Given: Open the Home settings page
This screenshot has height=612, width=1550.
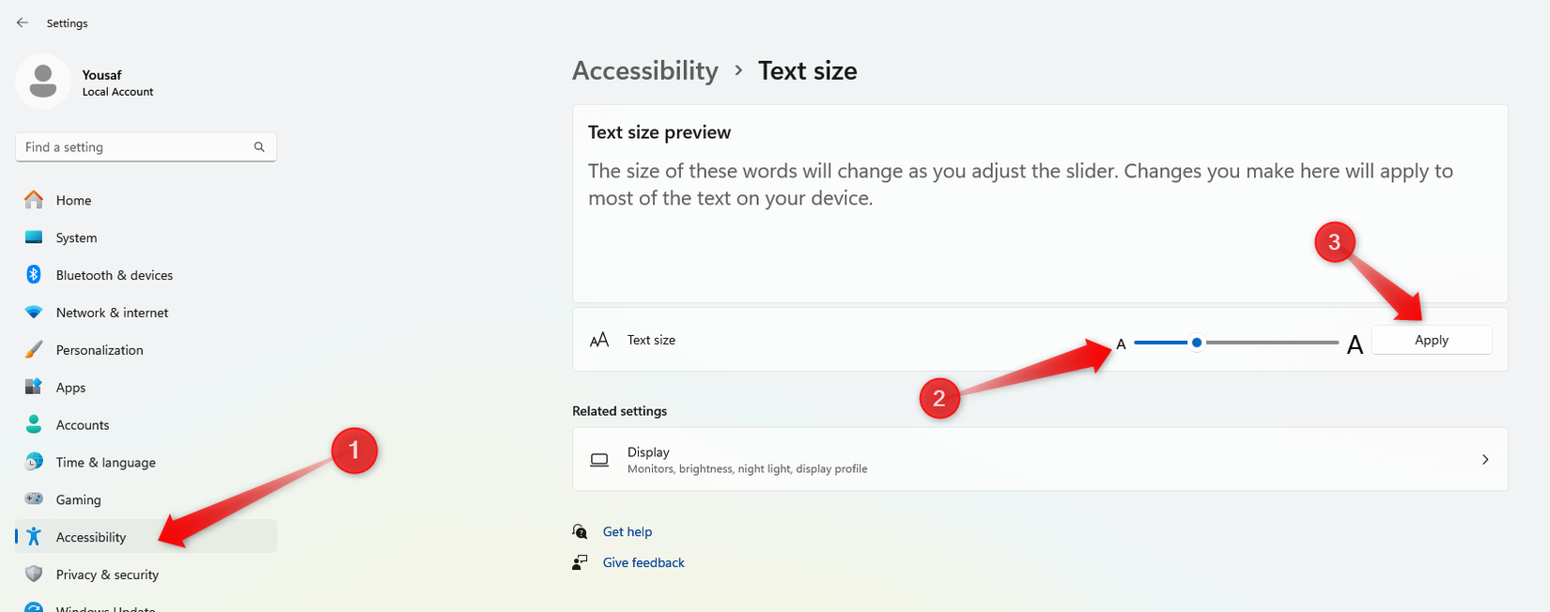Looking at the screenshot, I should pos(73,200).
